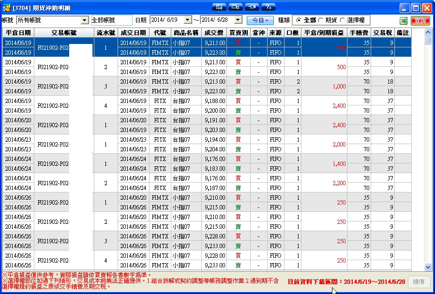The height and width of the screenshot is (294, 435).
Task: Select the price cell 9,204.00
Action: pyautogui.click(x=214, y=149)
